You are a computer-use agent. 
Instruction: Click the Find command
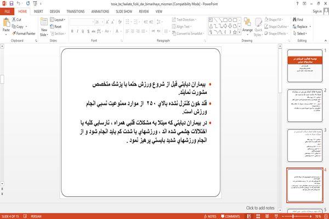[x=298, y=20]
